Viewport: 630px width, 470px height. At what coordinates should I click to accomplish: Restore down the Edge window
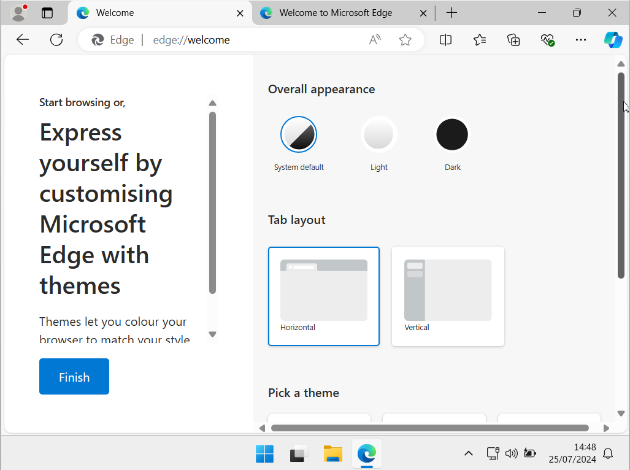pos(577,13)
